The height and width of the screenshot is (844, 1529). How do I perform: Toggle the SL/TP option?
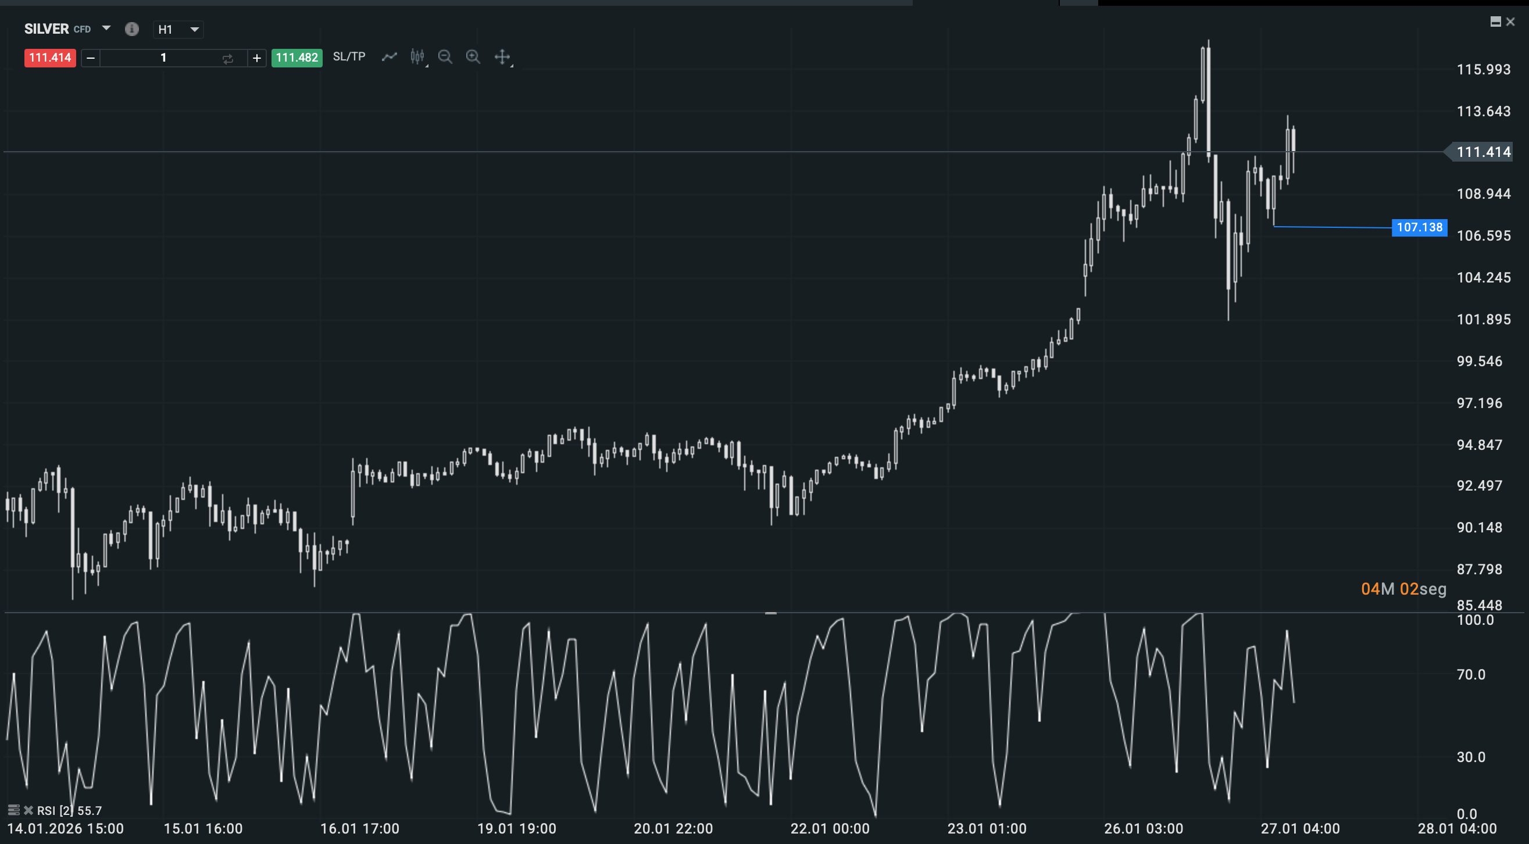(349, 56)
